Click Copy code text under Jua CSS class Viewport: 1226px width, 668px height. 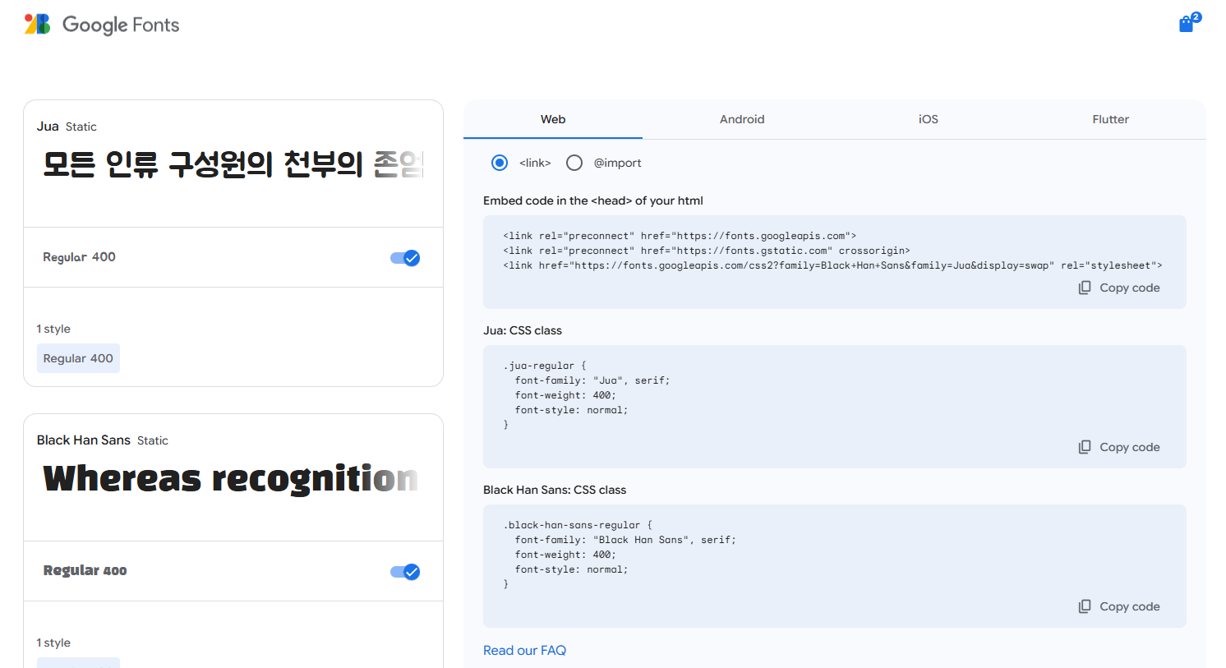1130,447
